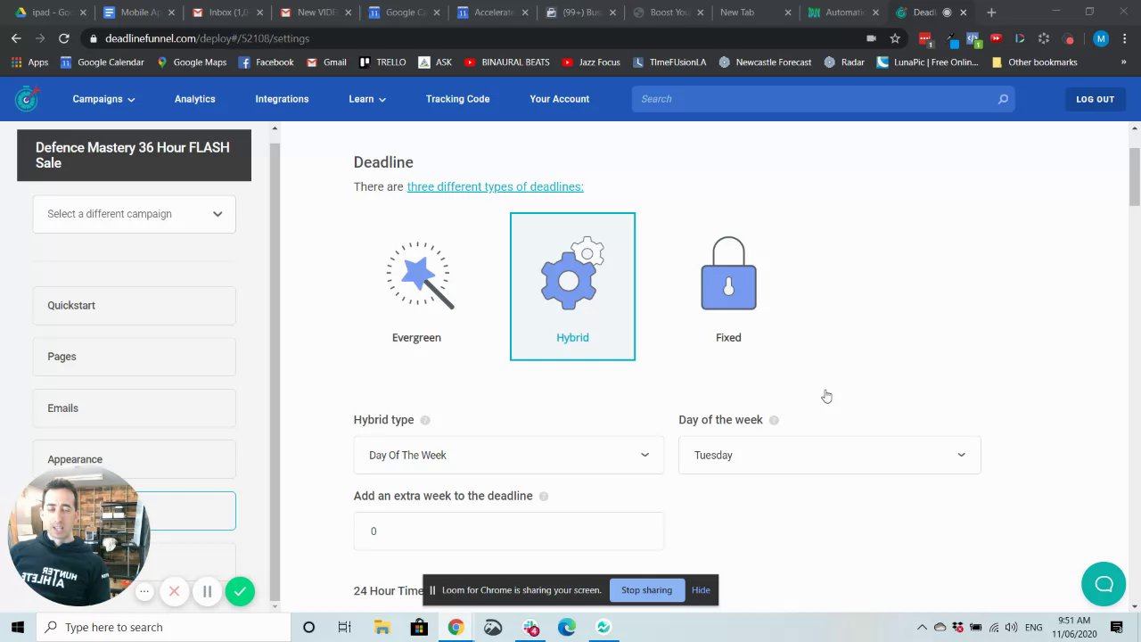Open Select a different campaign dropdown
The image size is (1141, 642).
[135, 214]
